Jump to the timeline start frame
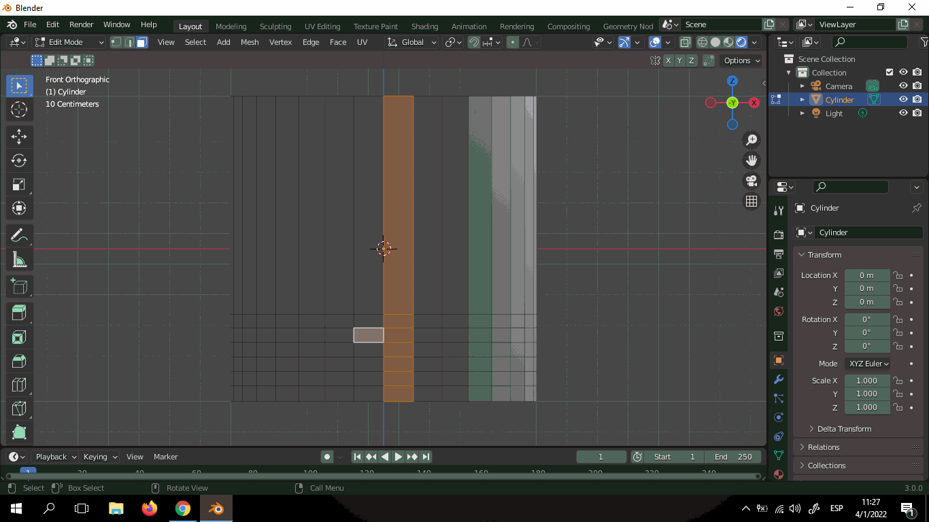Image resolution: width=929 pixels, height=522 pixels. click(x=357, y=457)
